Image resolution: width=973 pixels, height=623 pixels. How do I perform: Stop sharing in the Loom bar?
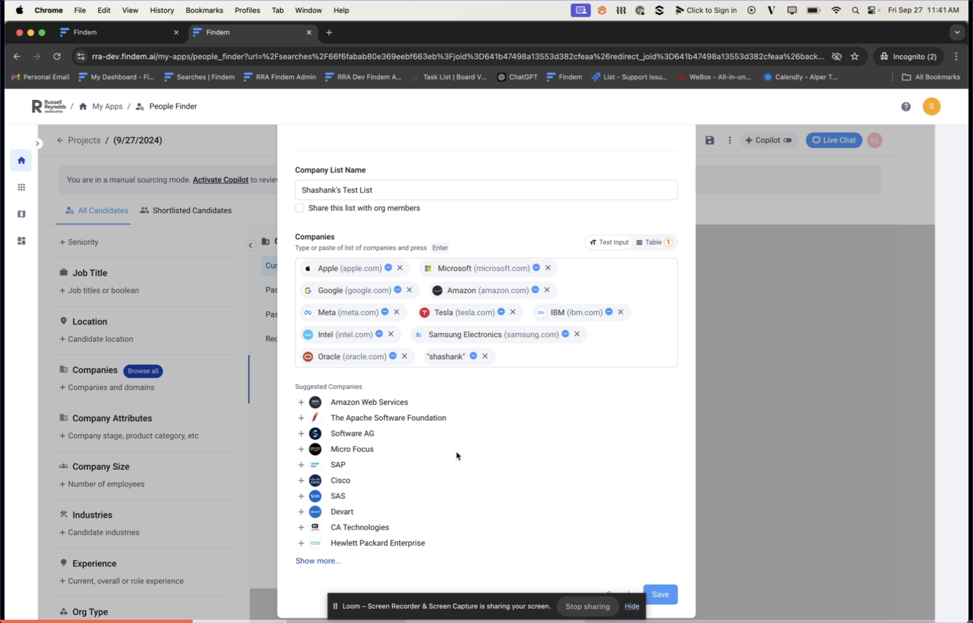tap(587, 606)
